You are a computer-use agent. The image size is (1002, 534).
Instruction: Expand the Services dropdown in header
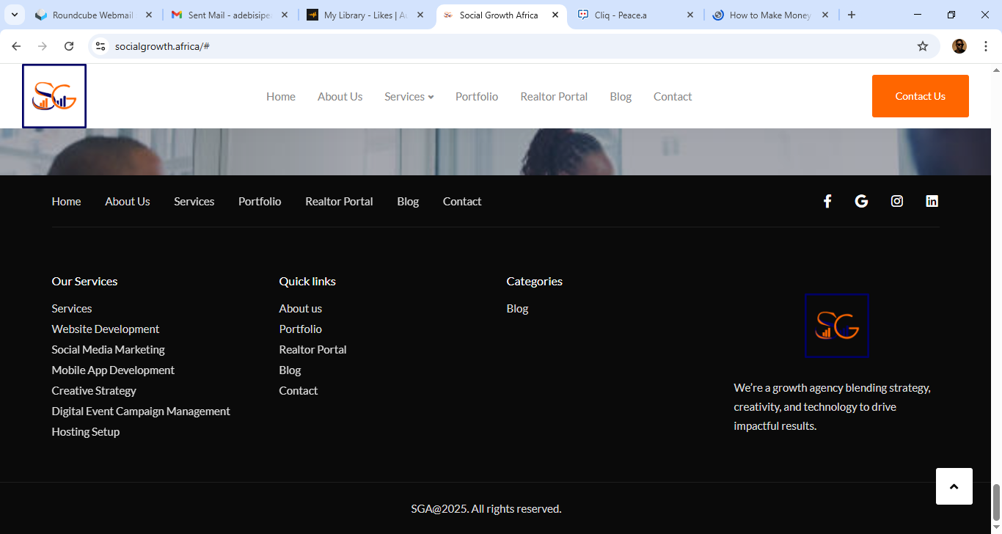tap(409, 97)
